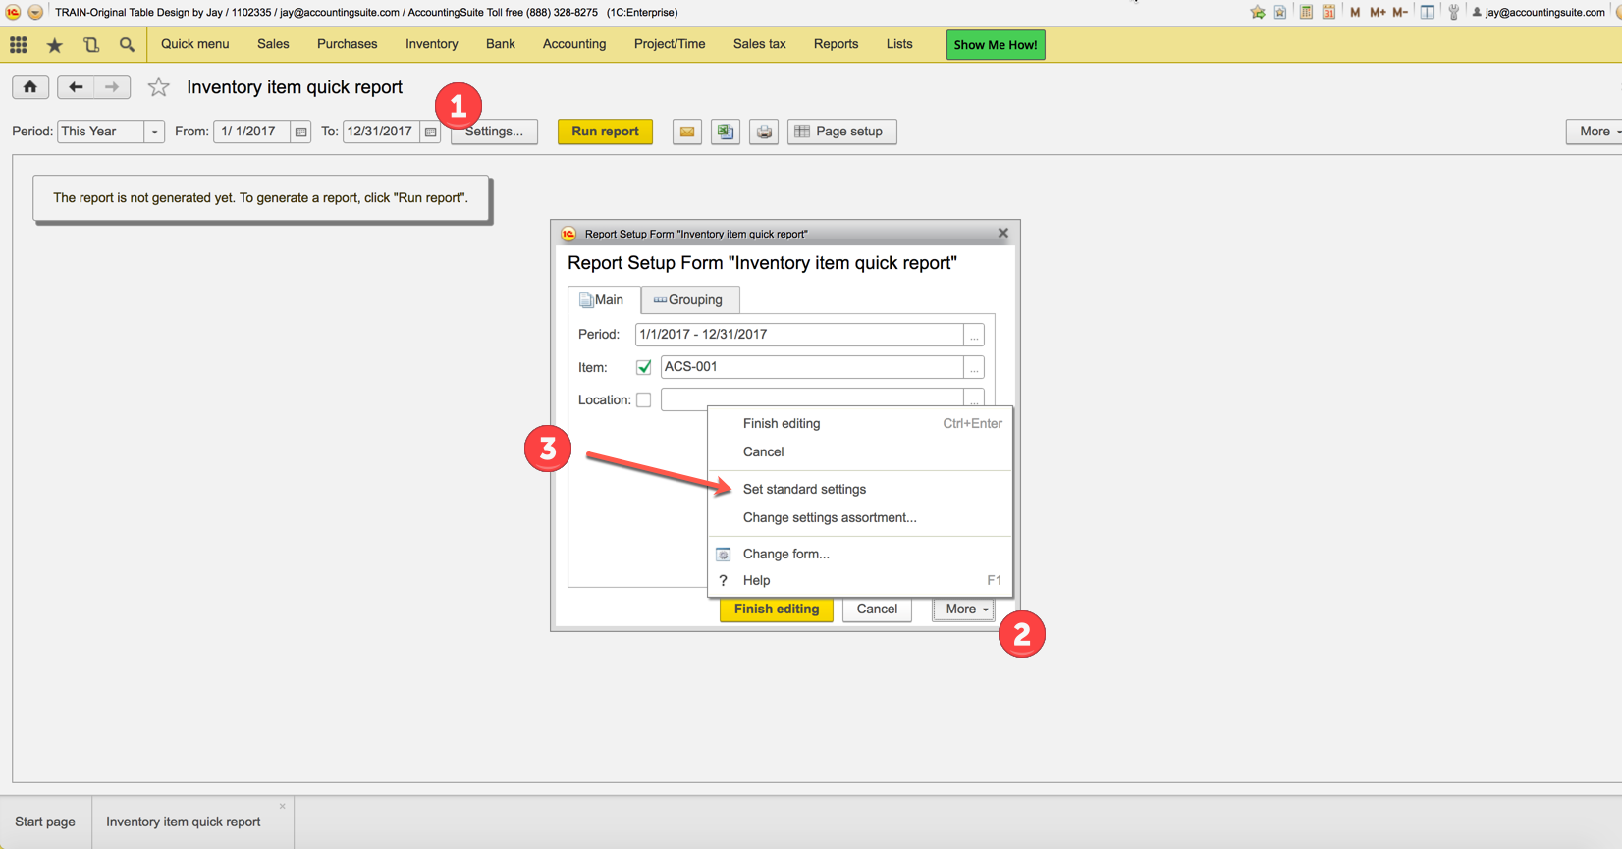This screenshot has height=849, width=1622.
Task: Uncheck the Item filter checkbox
Action: point(644,367)
